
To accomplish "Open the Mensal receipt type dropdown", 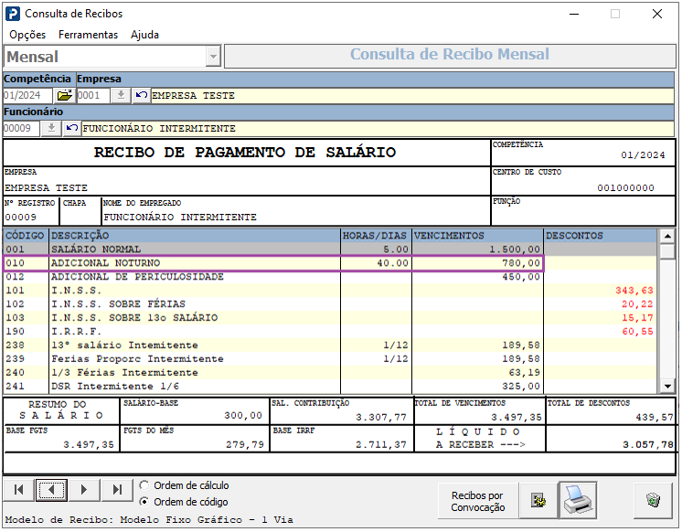I will click(213, 57).
